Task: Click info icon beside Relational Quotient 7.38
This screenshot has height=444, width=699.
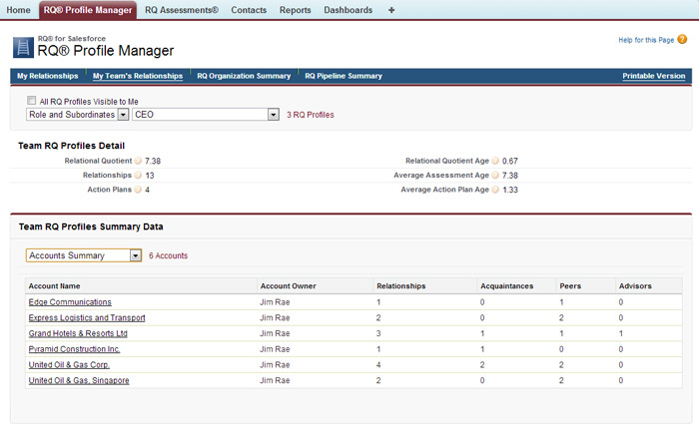Action: click(138, 161)
